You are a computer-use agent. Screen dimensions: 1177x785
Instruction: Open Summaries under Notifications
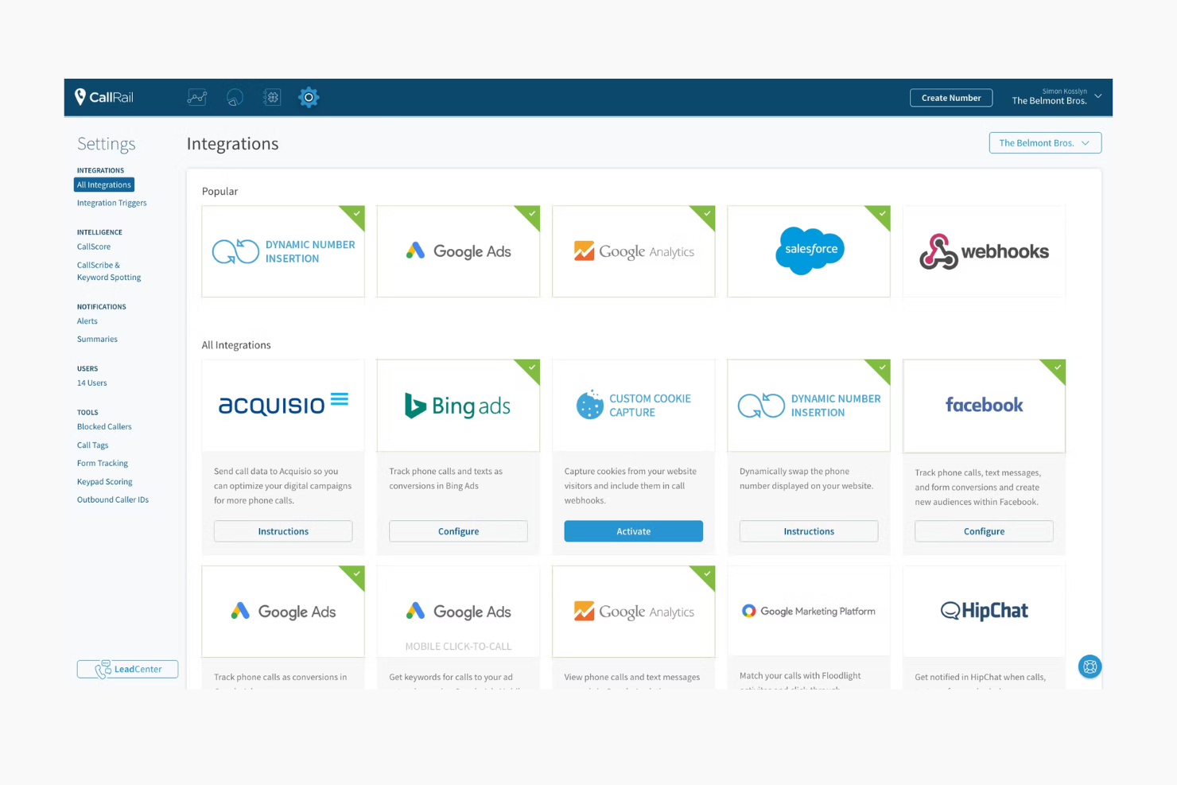[97, 339]
